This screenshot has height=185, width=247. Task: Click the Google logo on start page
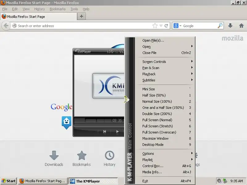point(61,107)
